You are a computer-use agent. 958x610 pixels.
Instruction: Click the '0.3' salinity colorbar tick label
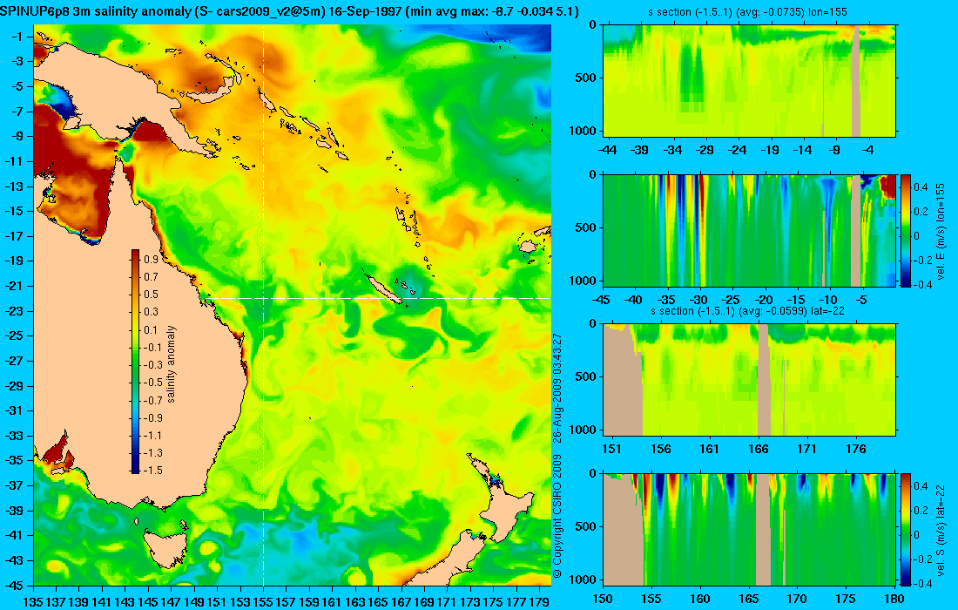(151, 312)
